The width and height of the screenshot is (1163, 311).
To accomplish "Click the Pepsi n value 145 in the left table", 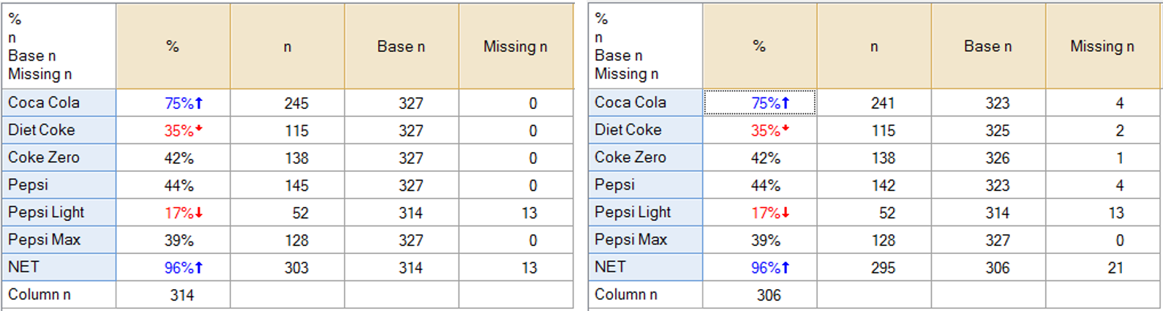I will tap(296, 186).
